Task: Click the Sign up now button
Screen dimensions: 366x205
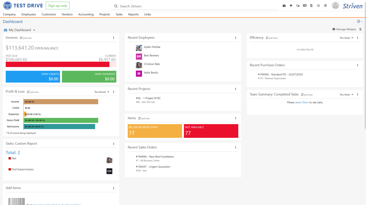Action: point(57,5)
